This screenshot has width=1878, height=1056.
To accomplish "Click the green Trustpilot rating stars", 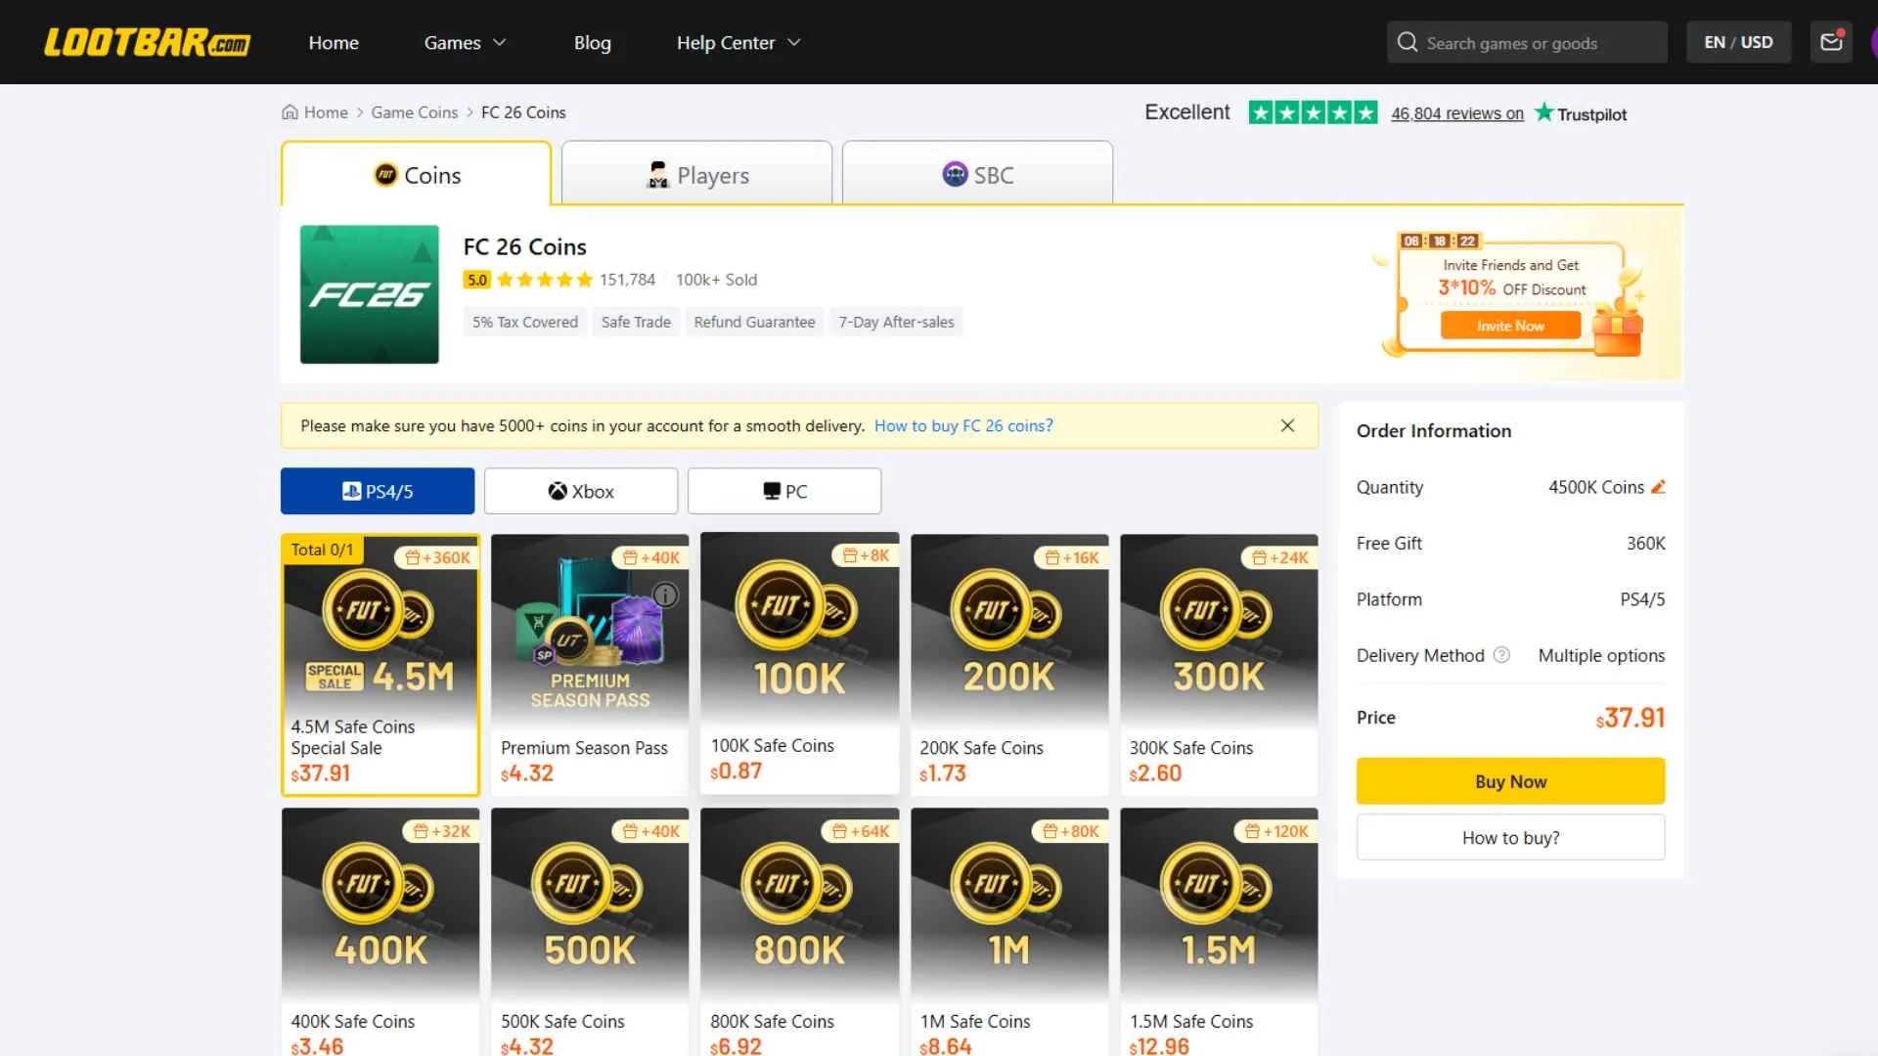I will (x=1313, y=112).
